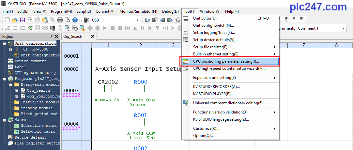
Task: Click the SF9 function key button
Action: (302, 19)
